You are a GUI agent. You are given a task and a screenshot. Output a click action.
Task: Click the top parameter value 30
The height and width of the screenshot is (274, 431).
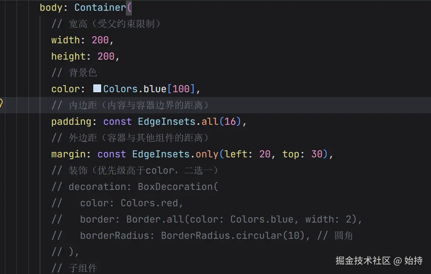tap(317, 154)
